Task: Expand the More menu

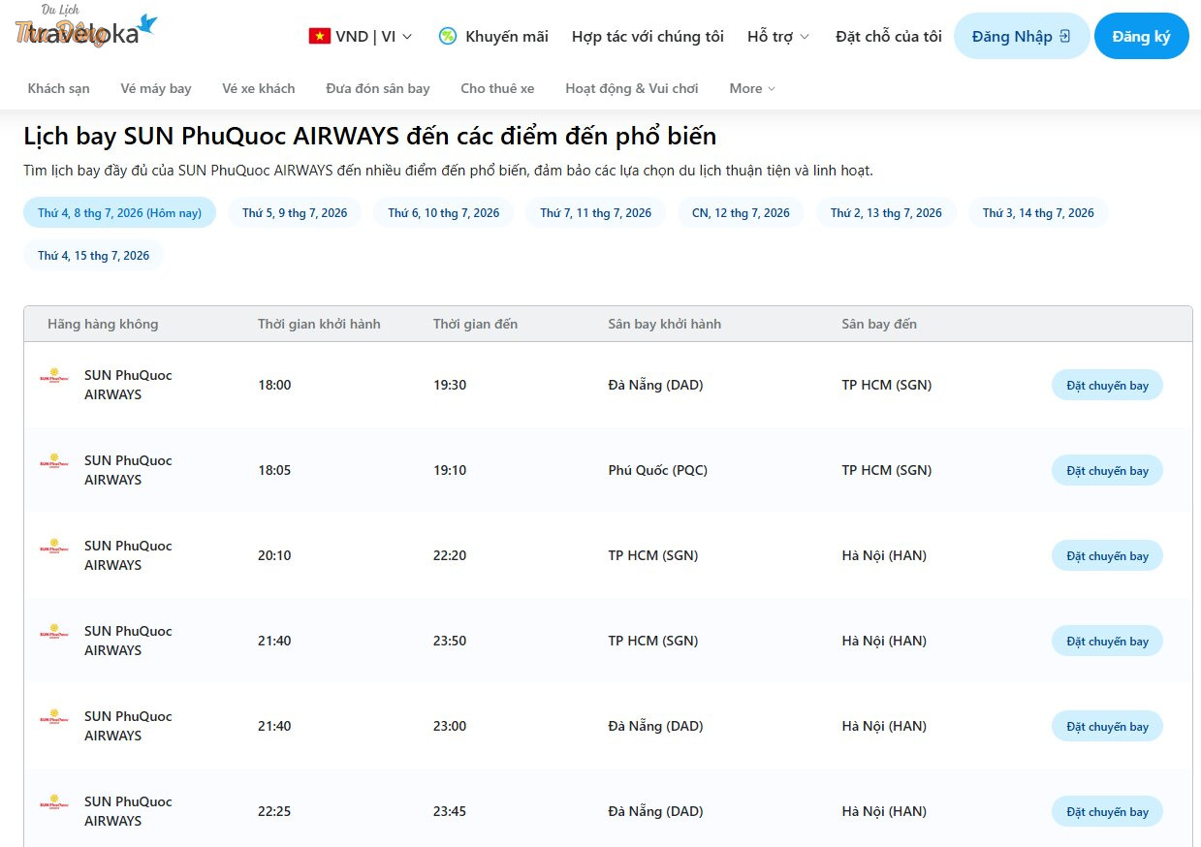Action: pos(752,88)
